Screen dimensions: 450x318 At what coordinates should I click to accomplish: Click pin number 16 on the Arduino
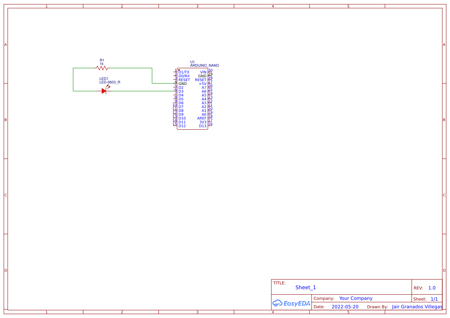pos(210,124)
